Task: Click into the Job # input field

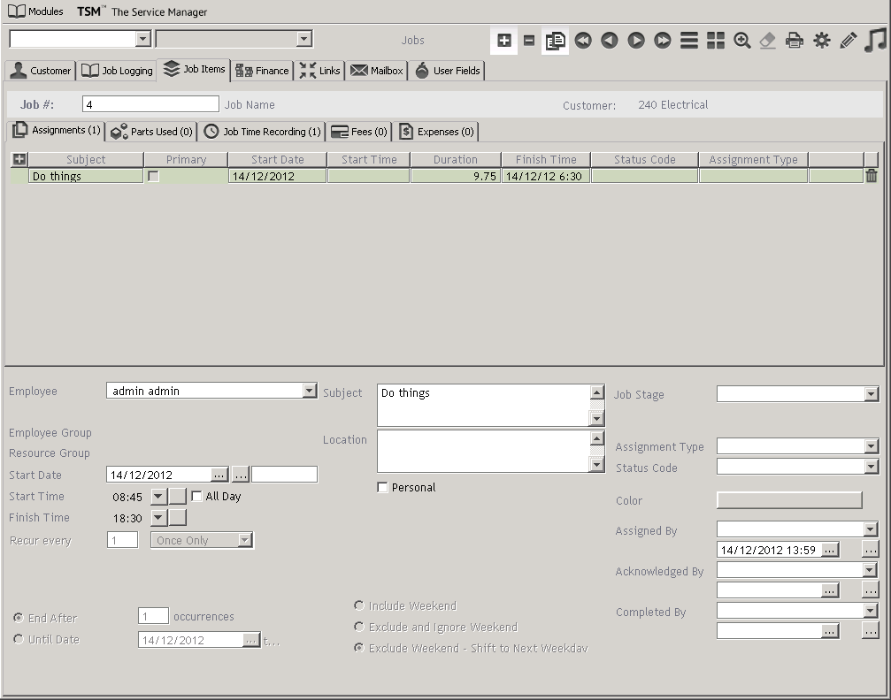Action: point(150,104)
